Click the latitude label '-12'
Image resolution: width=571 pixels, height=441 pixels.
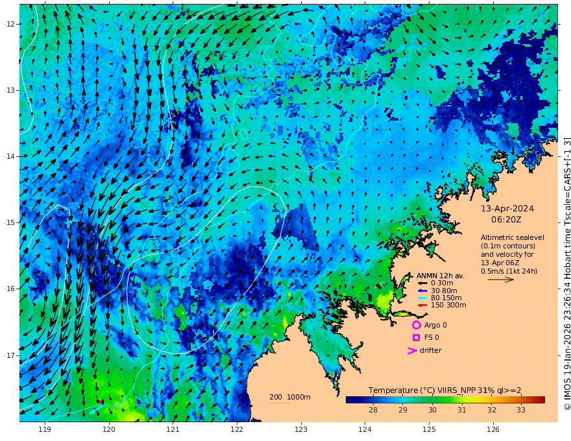click(x=10, y=24)
